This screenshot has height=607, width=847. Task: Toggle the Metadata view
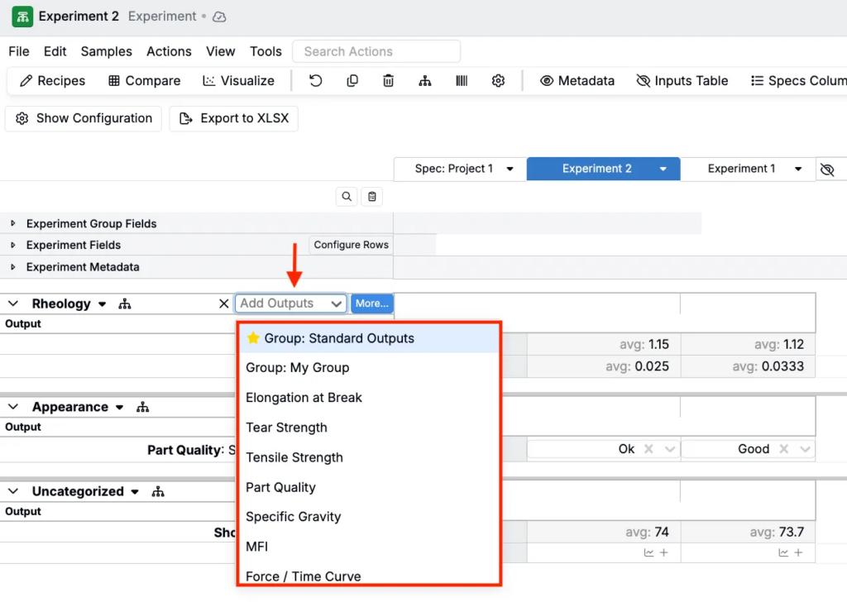[577, 81]
